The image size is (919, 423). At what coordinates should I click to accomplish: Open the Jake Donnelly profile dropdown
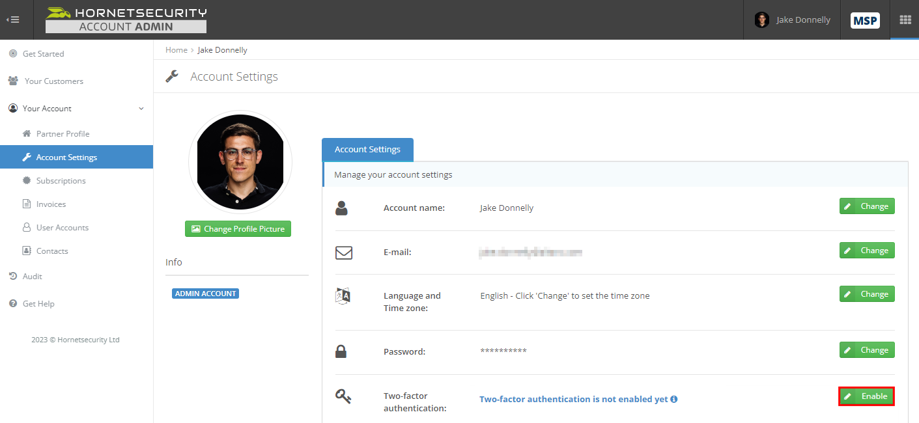(x=792, y=20)
